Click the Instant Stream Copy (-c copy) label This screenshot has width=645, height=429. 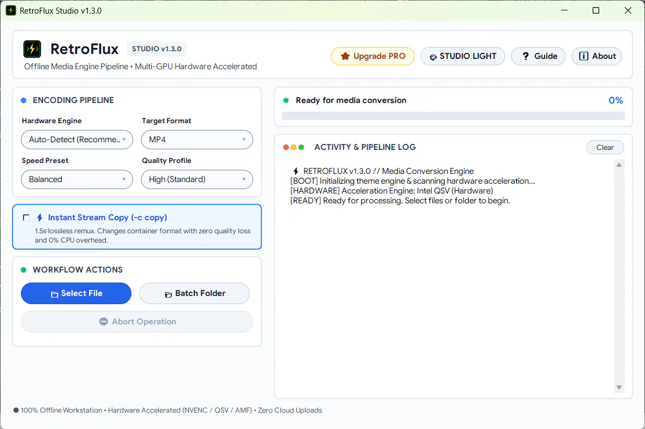tap(107, 217)
